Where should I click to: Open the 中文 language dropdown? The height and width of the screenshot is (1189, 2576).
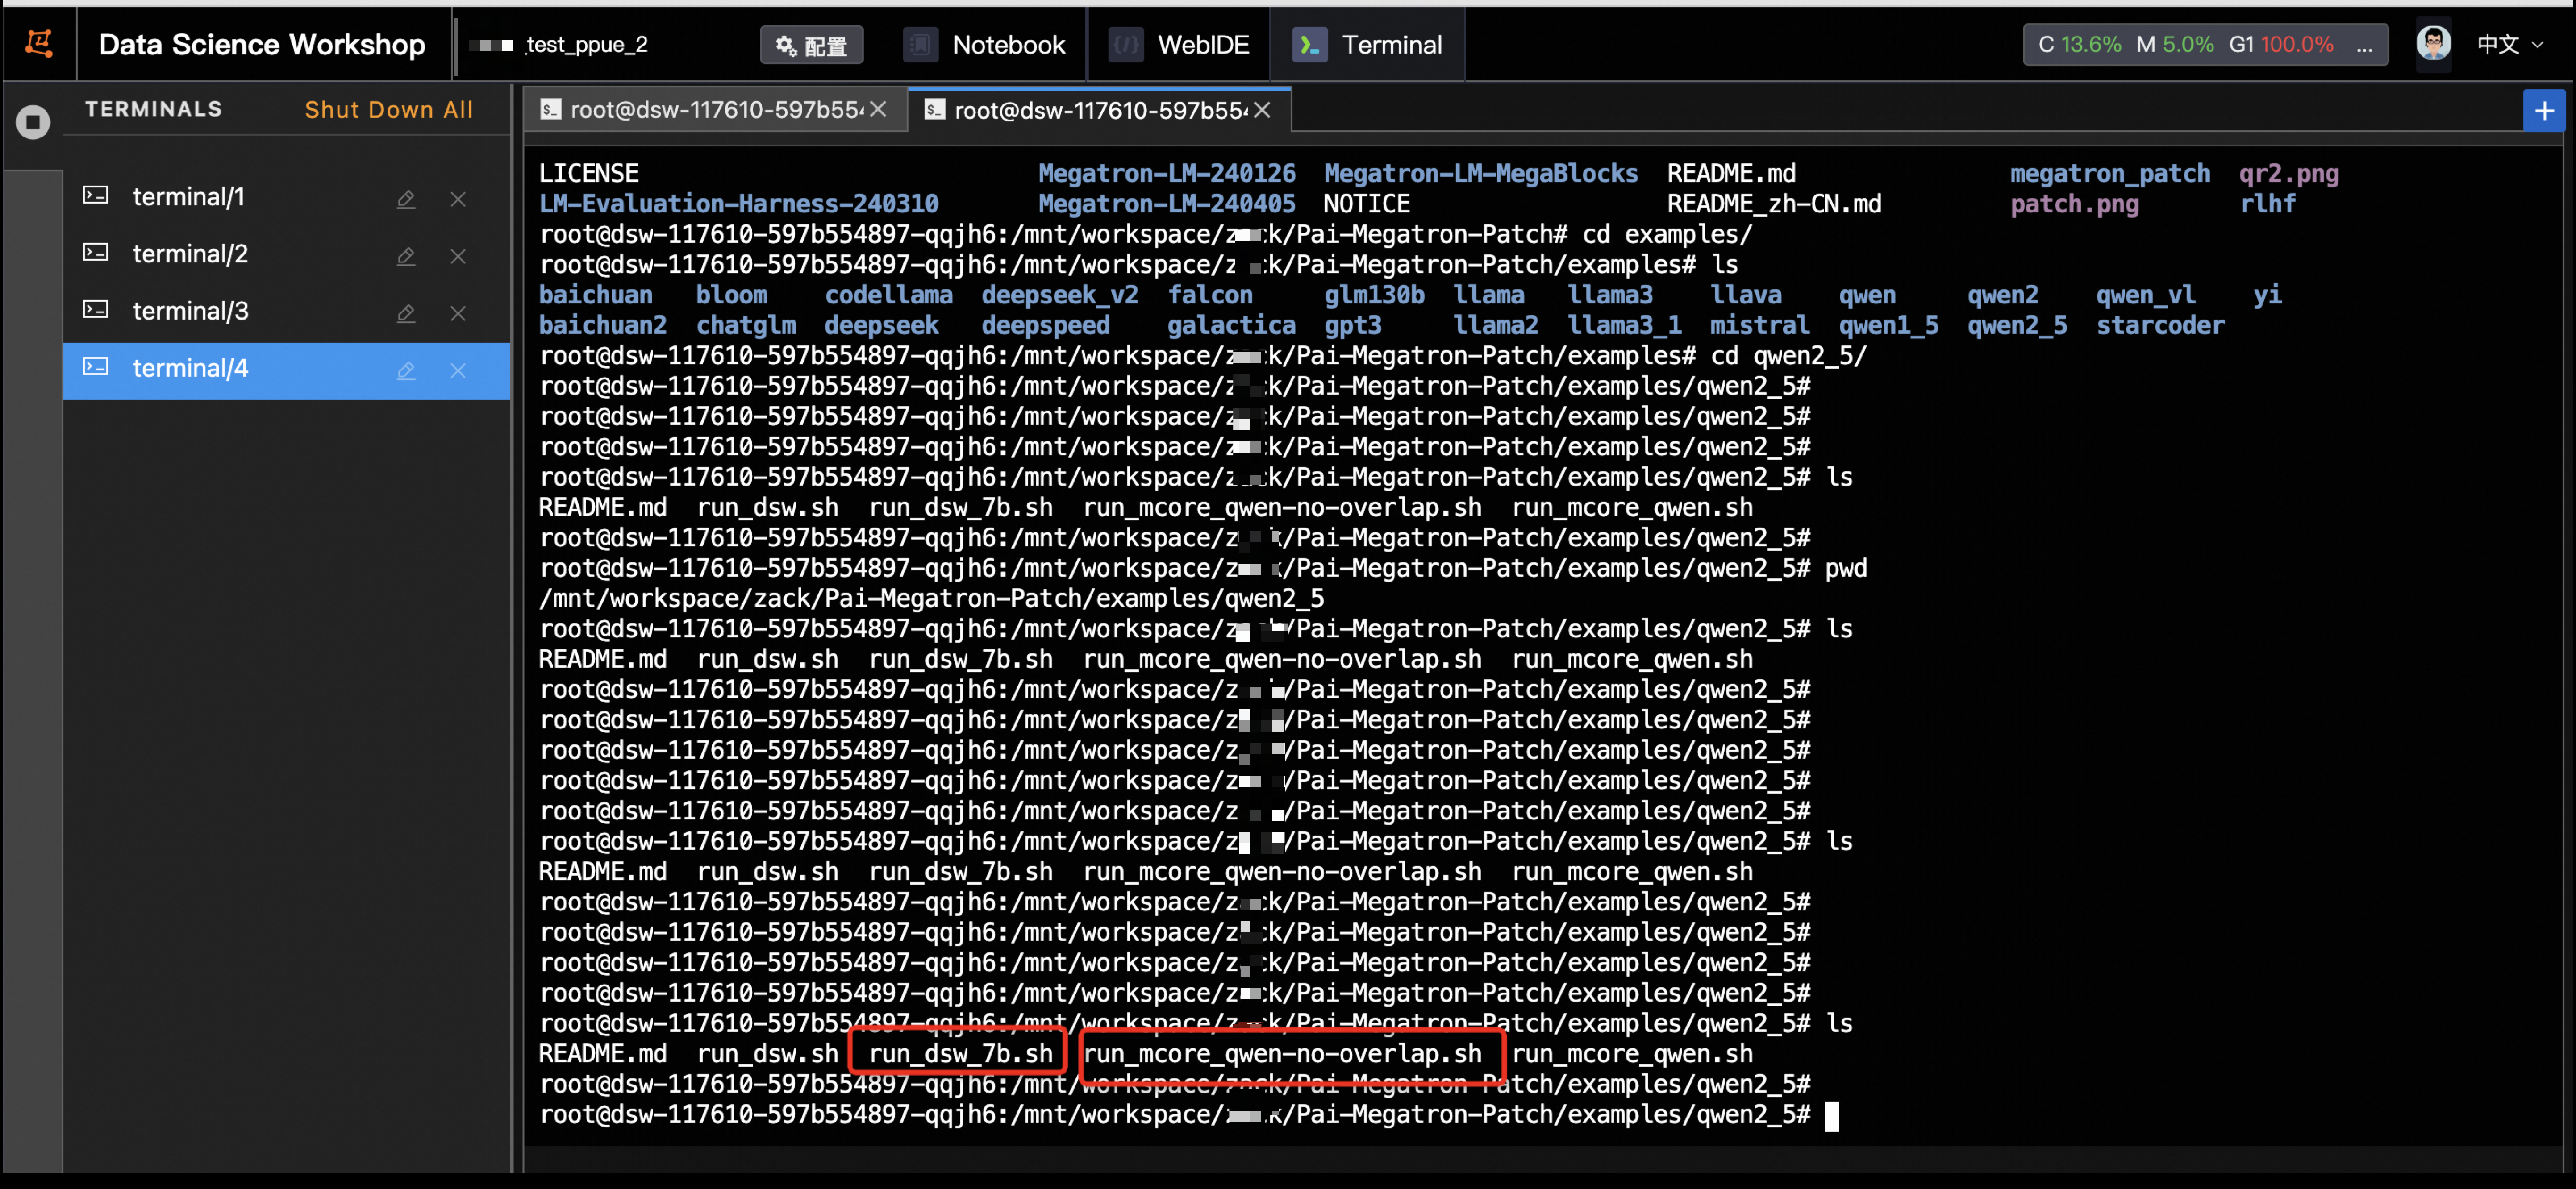pyautogui.click(x=2509, y=44)
